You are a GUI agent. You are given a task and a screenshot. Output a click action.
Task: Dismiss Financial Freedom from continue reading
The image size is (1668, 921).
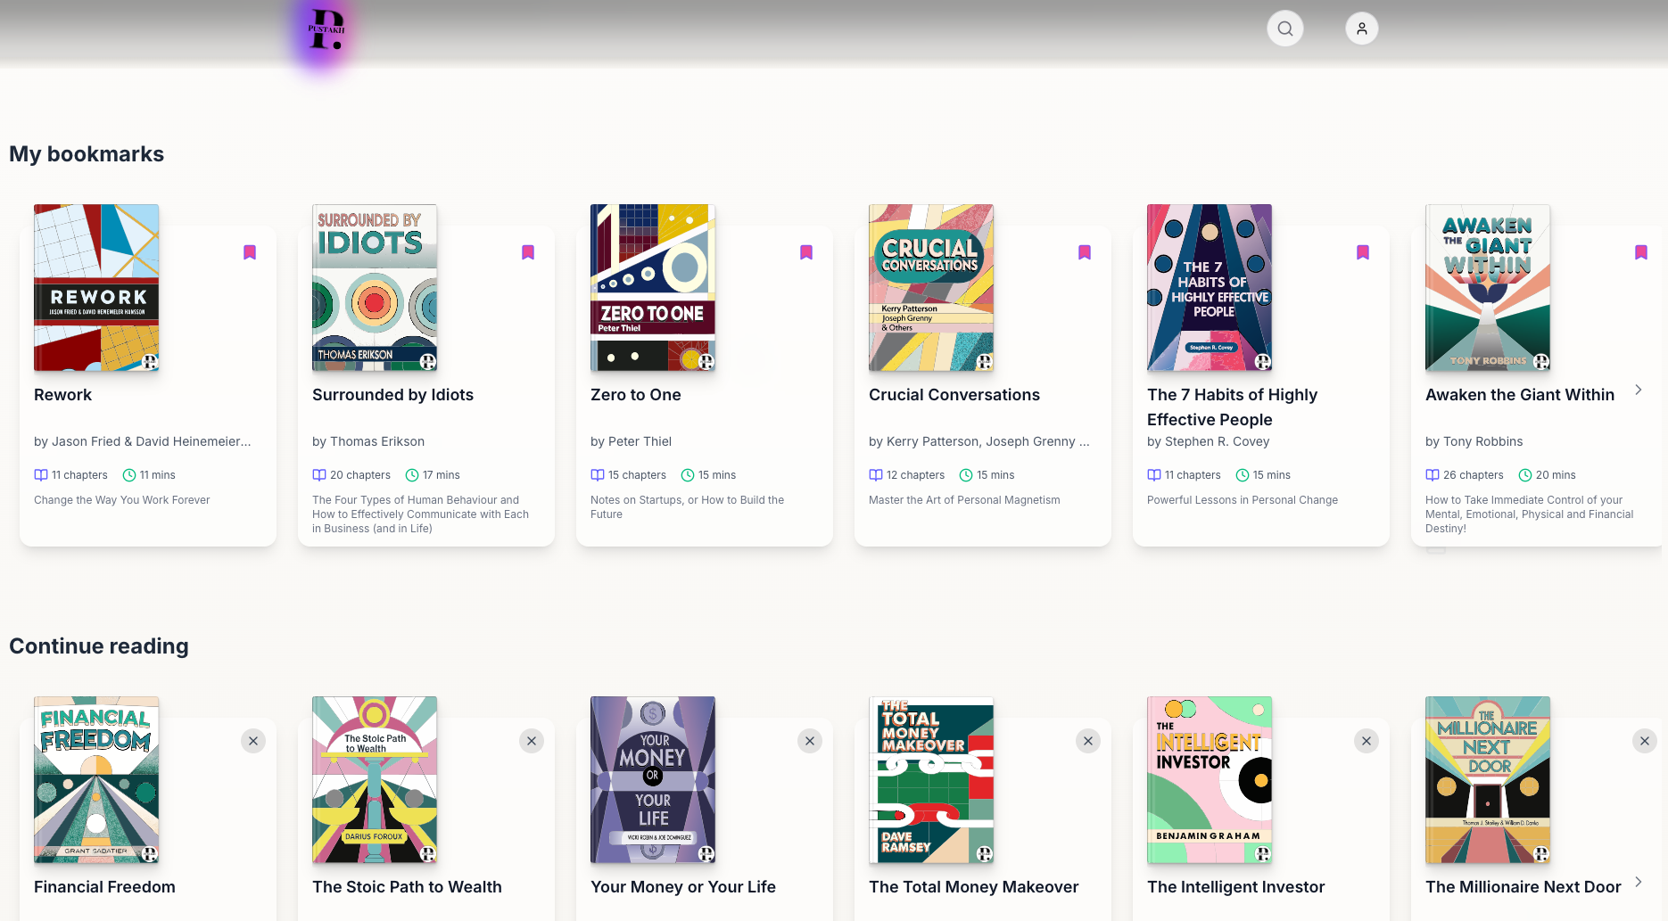tap(253, 741)
